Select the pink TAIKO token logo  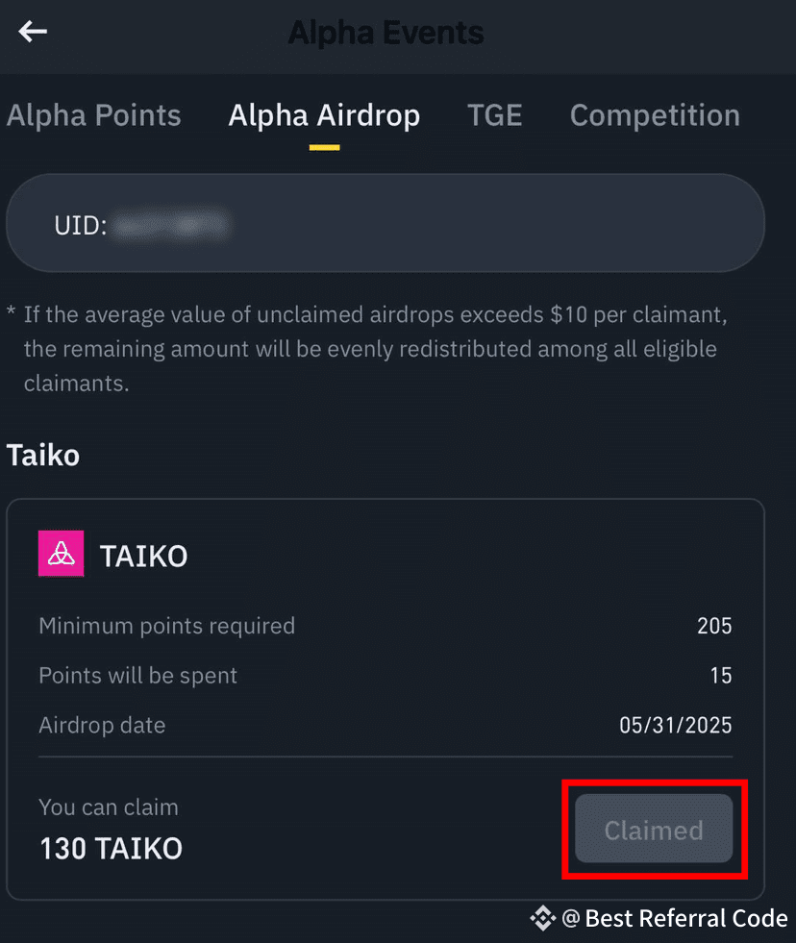click(x=60, y=554)
